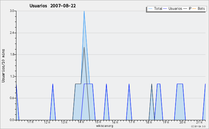Click the y-axis value 0.0
The width and height of the screenshot is (209, 129).
coord(12,120)
